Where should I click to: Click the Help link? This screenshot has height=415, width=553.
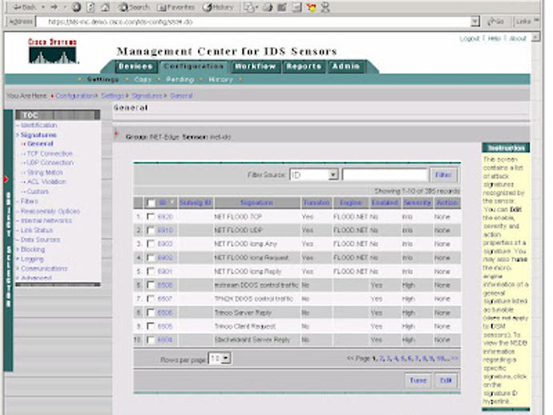pos(494,38)
